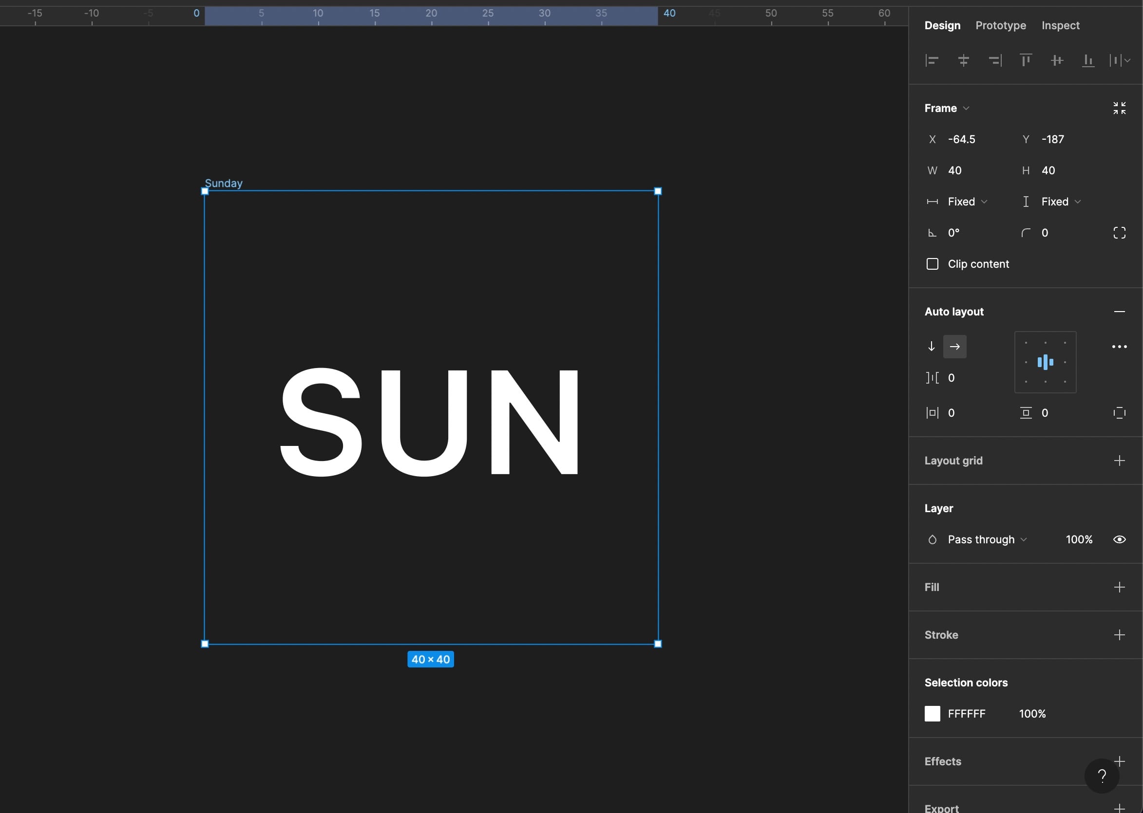Set auto layout direction to vertical

[931, 347]
